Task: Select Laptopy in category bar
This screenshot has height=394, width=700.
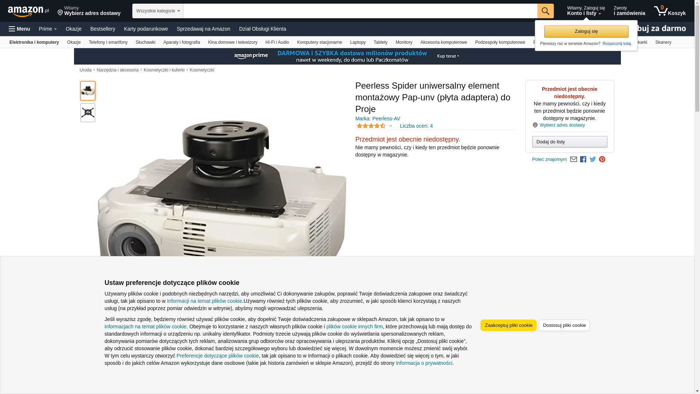Action: click(358, 42)
